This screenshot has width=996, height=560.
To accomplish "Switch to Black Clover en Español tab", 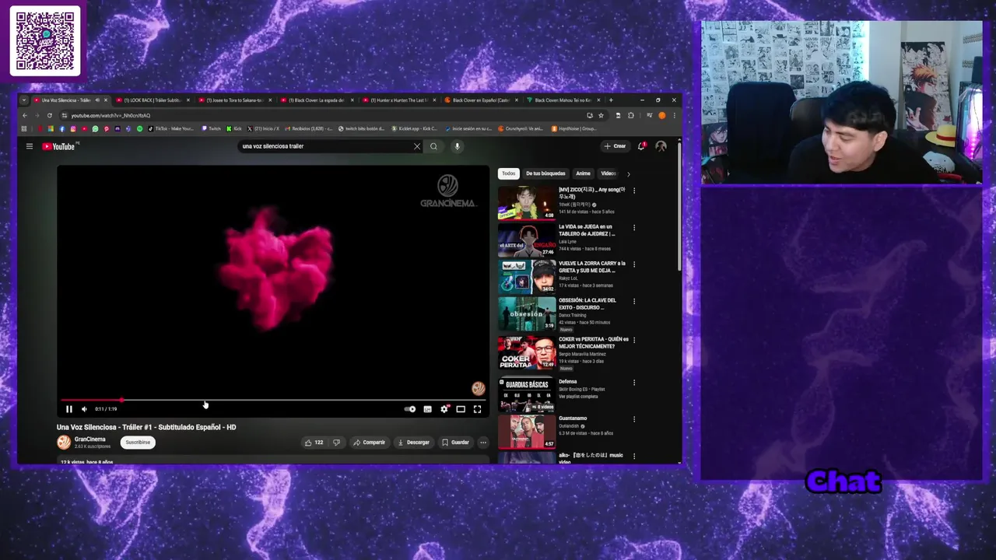I will (x=481, y=100).
